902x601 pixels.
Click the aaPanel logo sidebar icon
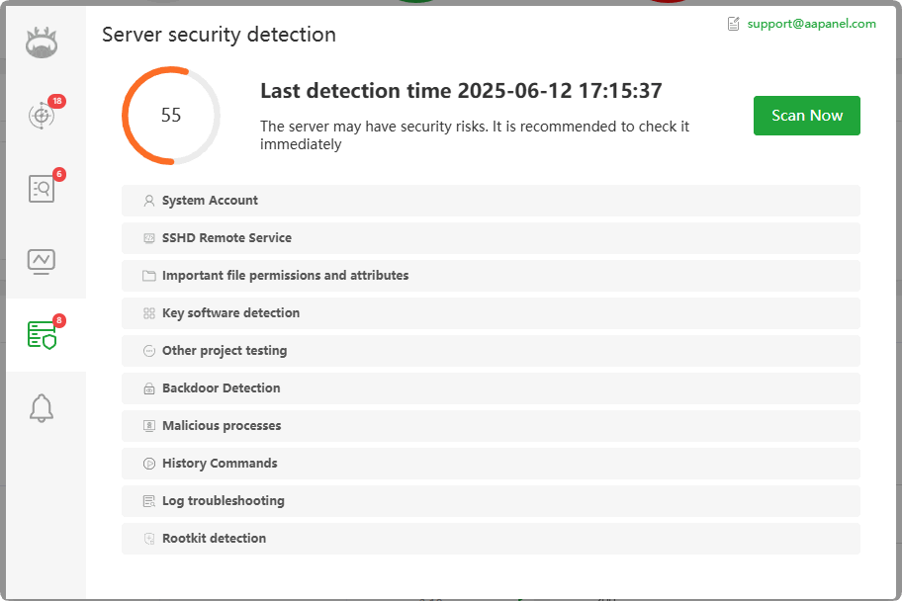coord(42,42)
